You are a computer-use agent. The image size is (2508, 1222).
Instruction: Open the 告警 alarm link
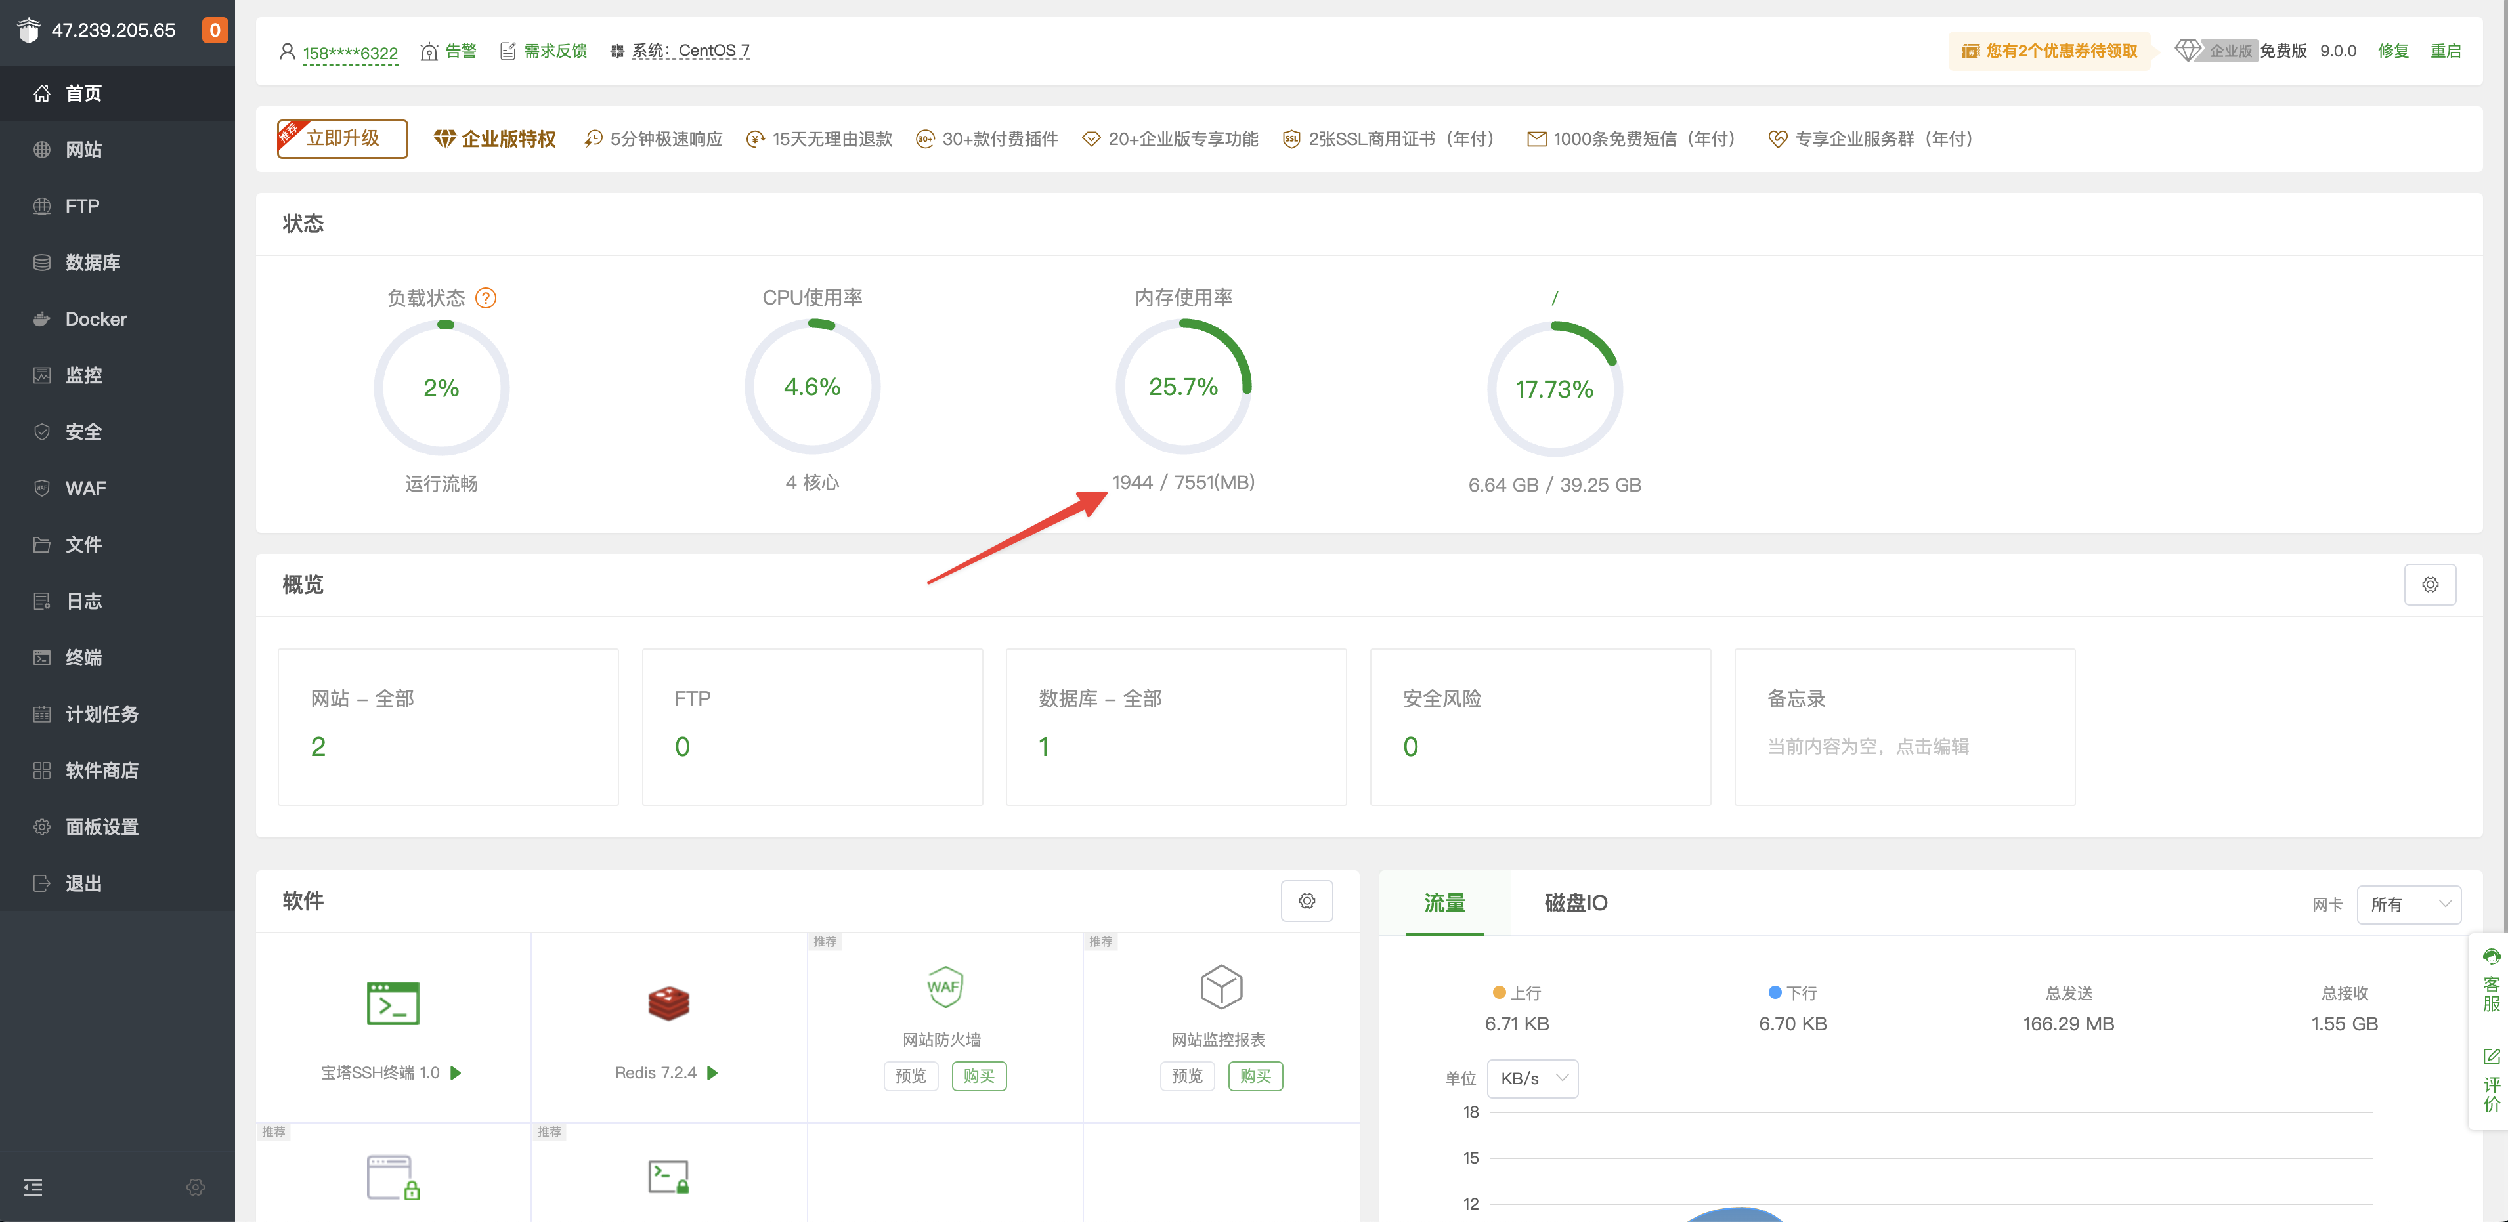click(449, 51)
